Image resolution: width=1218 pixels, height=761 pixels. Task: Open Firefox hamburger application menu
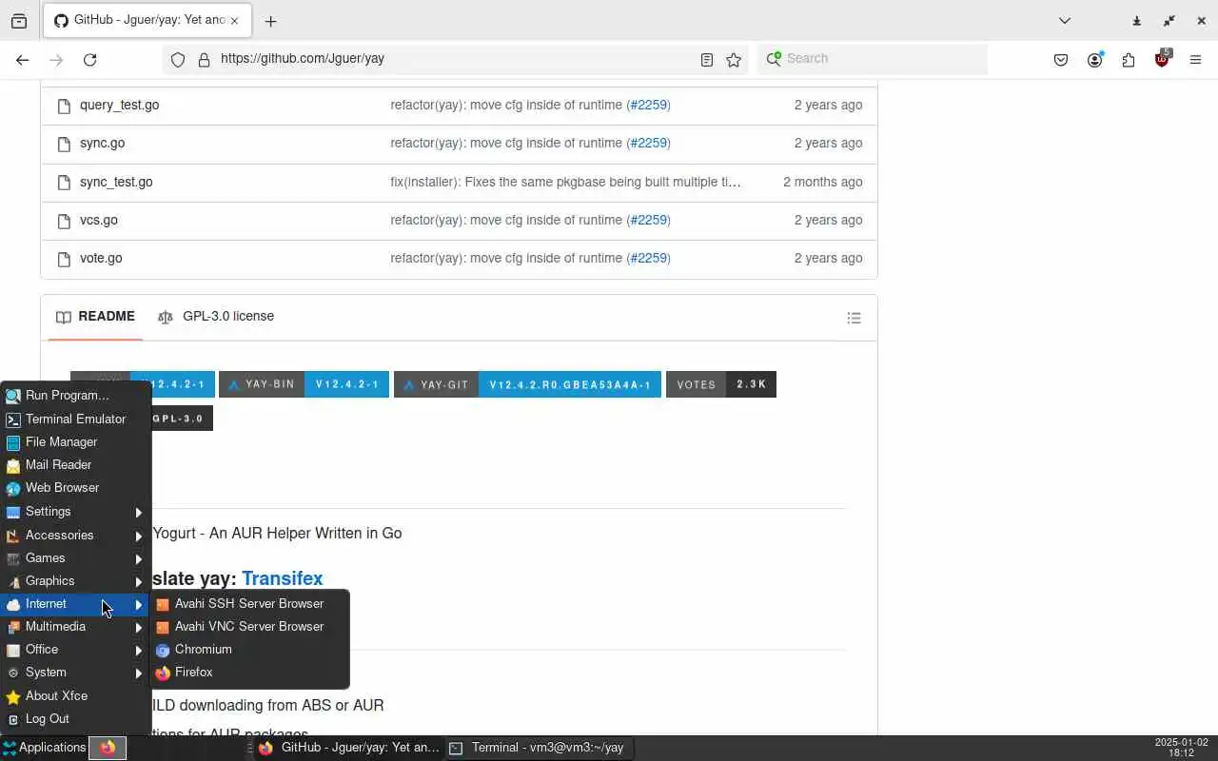pyautogui.click(x=1196, y=59)
